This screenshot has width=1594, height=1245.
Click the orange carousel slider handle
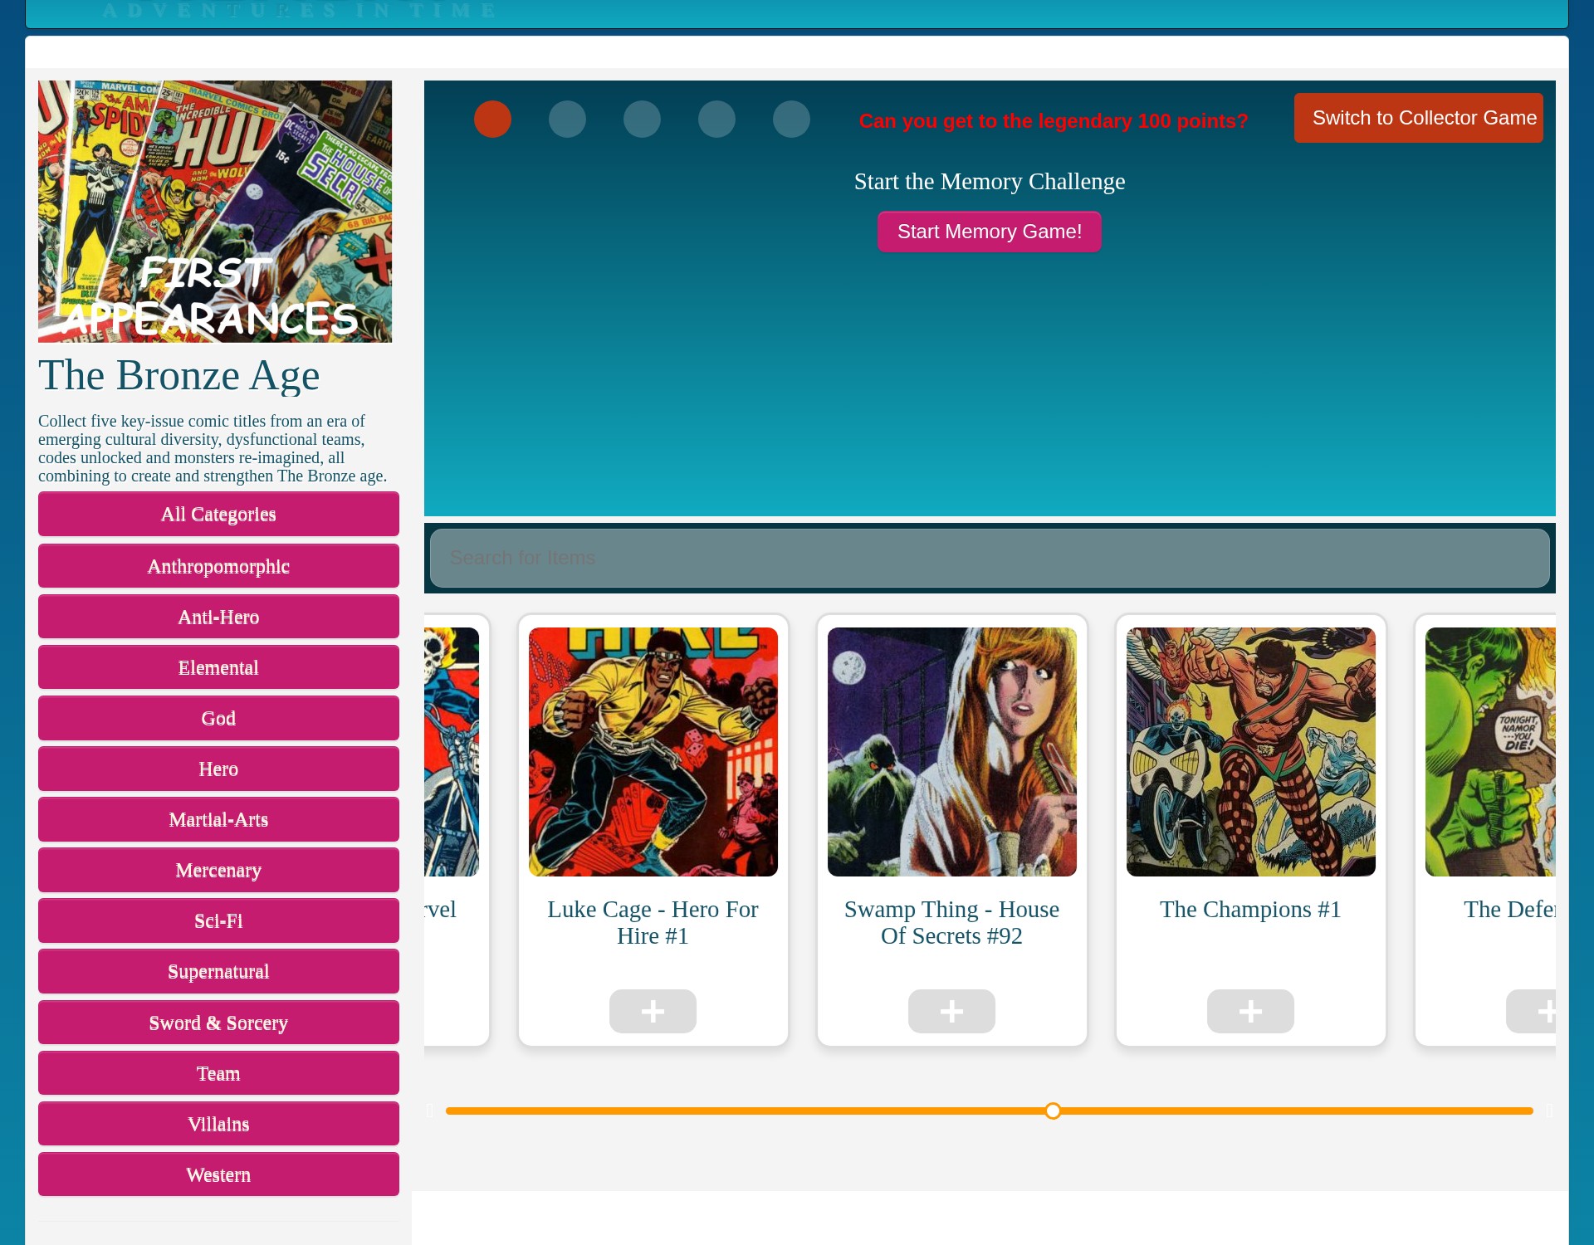tap(1053, 1111)
